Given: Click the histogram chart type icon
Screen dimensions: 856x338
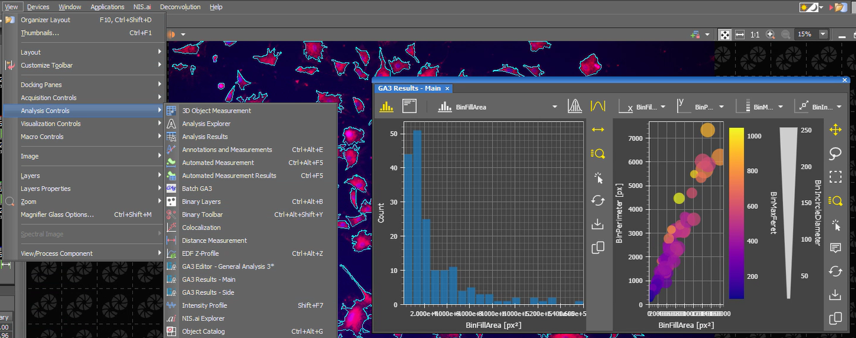Looking at the screenshot, I should point(386,107).
